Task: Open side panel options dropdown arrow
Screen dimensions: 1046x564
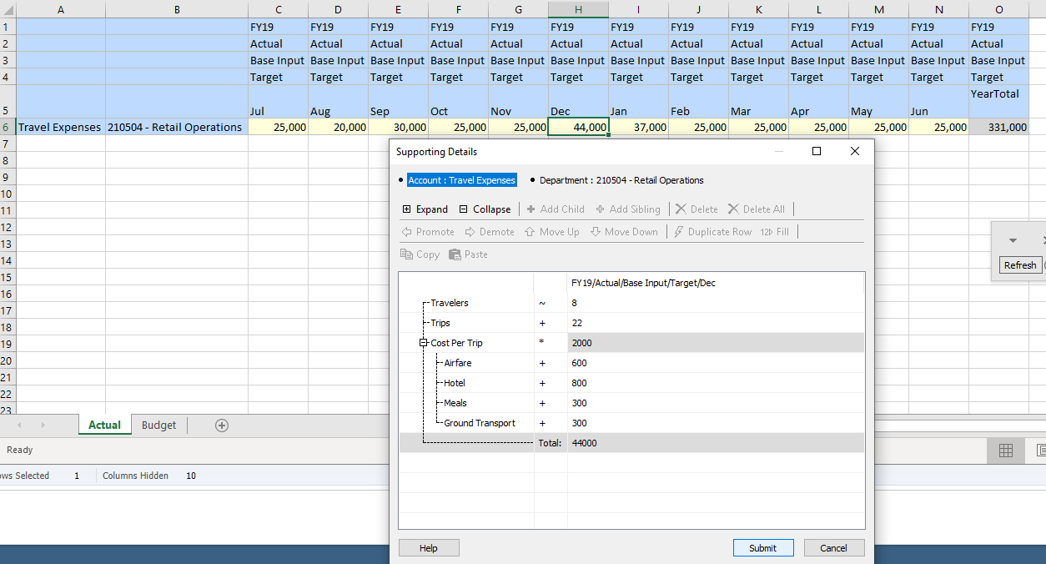Action: click(x=1013, y=240)
